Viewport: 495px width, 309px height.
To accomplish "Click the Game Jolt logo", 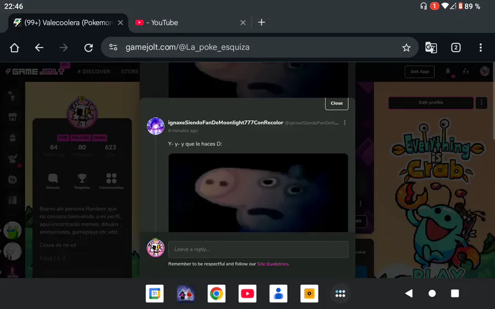I will point(35,72).
